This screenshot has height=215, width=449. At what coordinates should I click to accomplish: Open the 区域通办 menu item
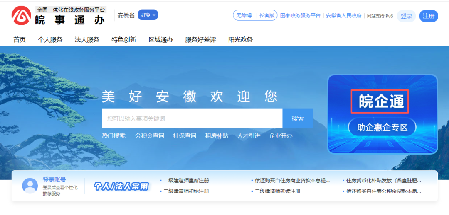click(x=160, y=40)
